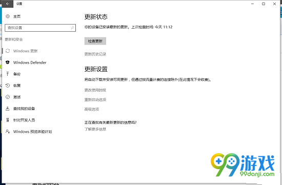282x185 pixels.
Task: Click the 更新和安全 section label
Action: pyautogui.click(x=14, y=39)
